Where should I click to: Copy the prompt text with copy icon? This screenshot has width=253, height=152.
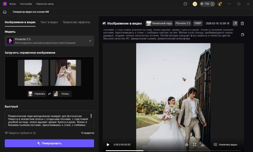[242, 35]
